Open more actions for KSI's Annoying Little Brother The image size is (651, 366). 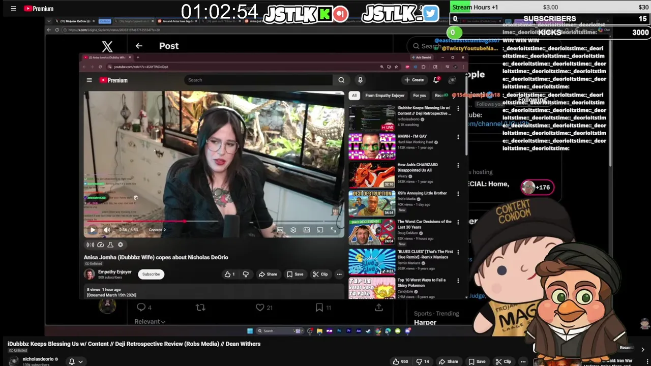coord(458,194)
